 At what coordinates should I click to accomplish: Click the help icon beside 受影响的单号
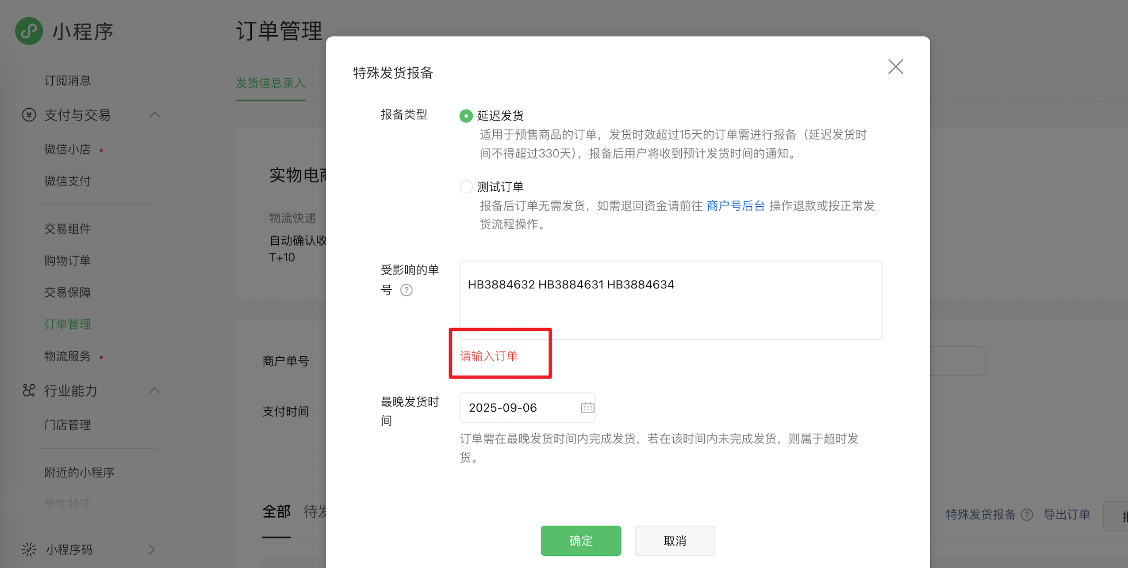tap(406, 290)
